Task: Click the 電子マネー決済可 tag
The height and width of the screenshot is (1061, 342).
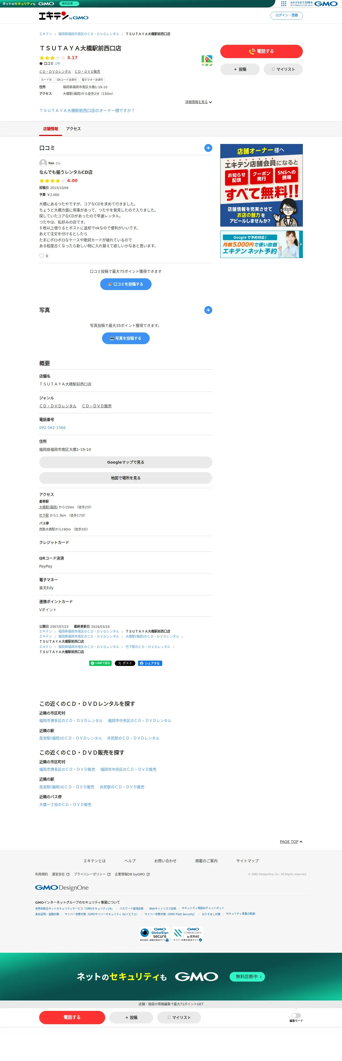Action: coord(92,80)
